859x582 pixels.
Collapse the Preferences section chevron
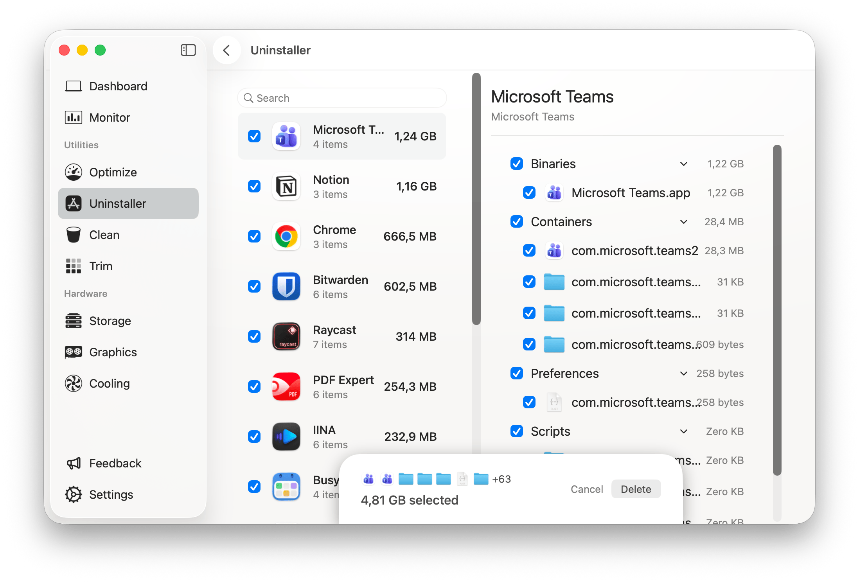[683, 374]
